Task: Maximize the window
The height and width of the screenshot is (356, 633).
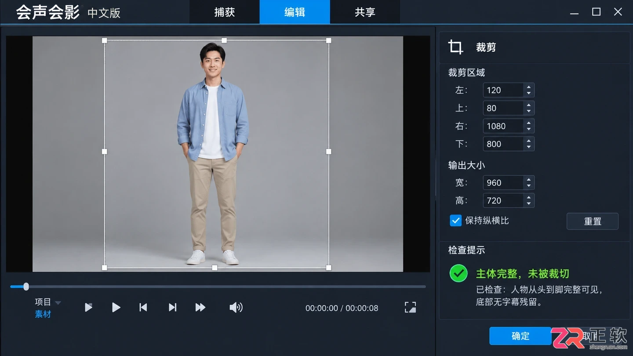Action: [596, 12]
